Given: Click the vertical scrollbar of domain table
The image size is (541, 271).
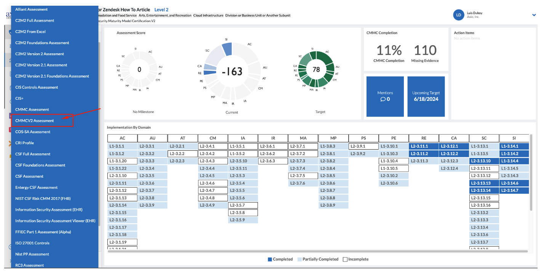Looking at the screenshot, I should click(531, 172).
